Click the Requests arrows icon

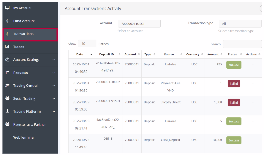click(x=7, y=73)
